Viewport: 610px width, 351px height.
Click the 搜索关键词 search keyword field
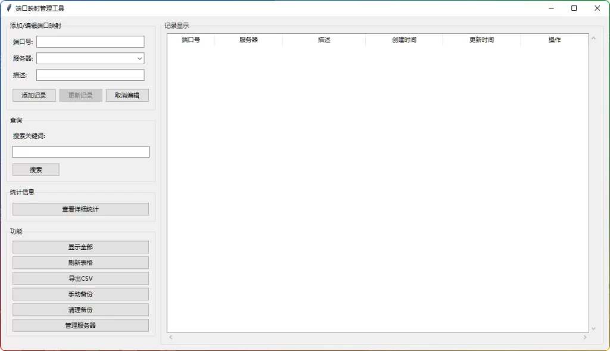click(x=80, y=152)
